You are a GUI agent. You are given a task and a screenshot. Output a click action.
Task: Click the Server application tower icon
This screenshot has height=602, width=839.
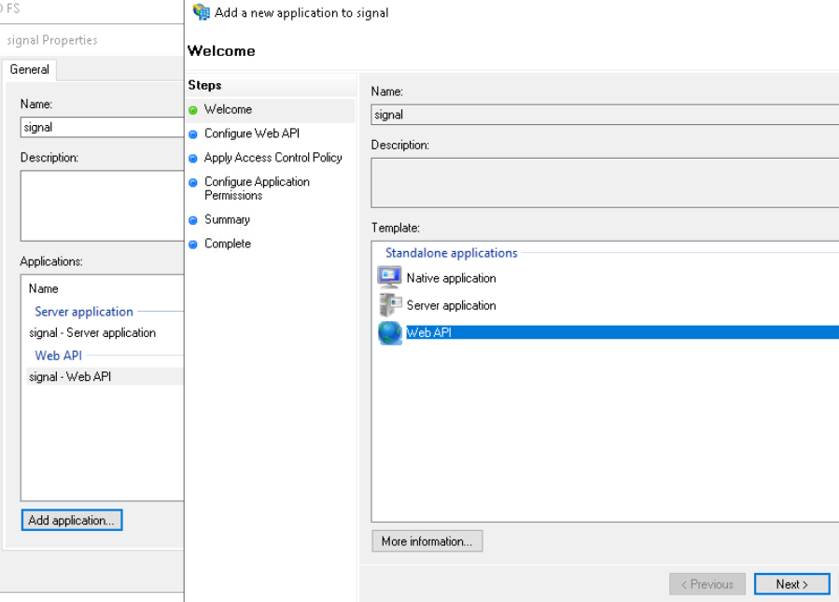389,304
